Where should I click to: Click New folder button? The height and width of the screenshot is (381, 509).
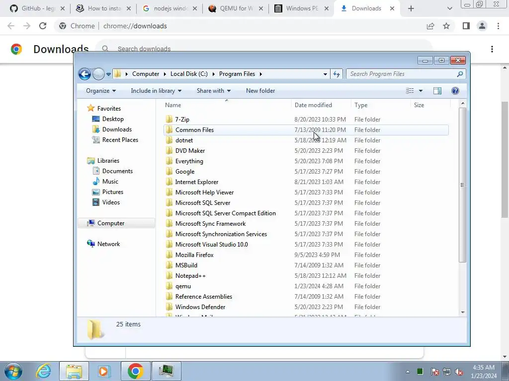260,91
